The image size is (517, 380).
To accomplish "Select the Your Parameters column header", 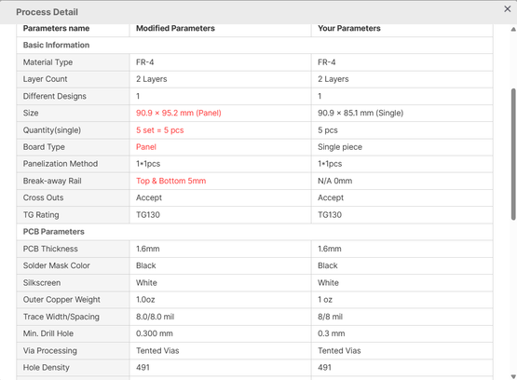I will [348, 28].
